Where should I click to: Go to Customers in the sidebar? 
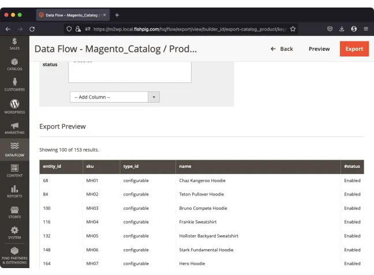pyautogui.click(x=14, y=85)
